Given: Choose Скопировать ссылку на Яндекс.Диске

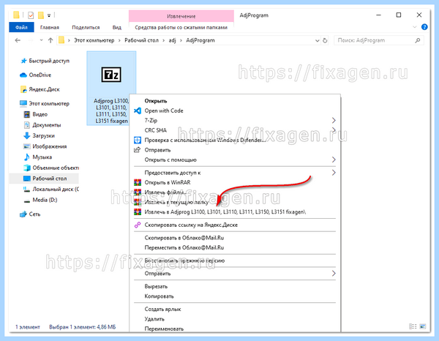Looking at the screenshot, I should point(235,225).
